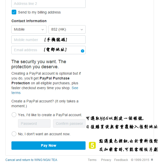Click the lock icon in the footer
Viewport: 162px width, 163px height.
click(x=152, y=160)
